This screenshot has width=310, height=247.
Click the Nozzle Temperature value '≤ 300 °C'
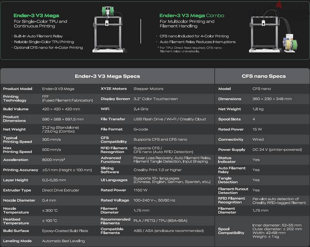click(x=50, y=211)
